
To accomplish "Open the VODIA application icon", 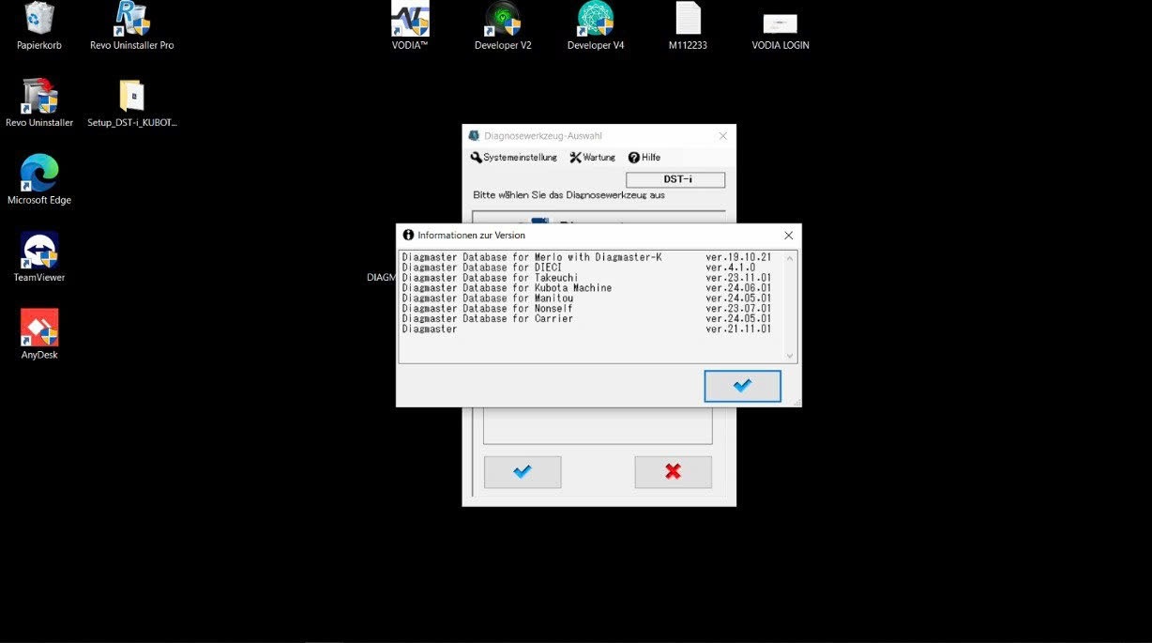I will click(x=409, y=19).
